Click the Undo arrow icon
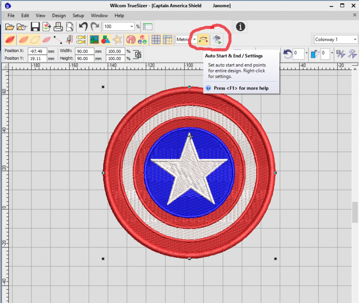The height and width of the screenshot is (303, 359). click(82, 26)
